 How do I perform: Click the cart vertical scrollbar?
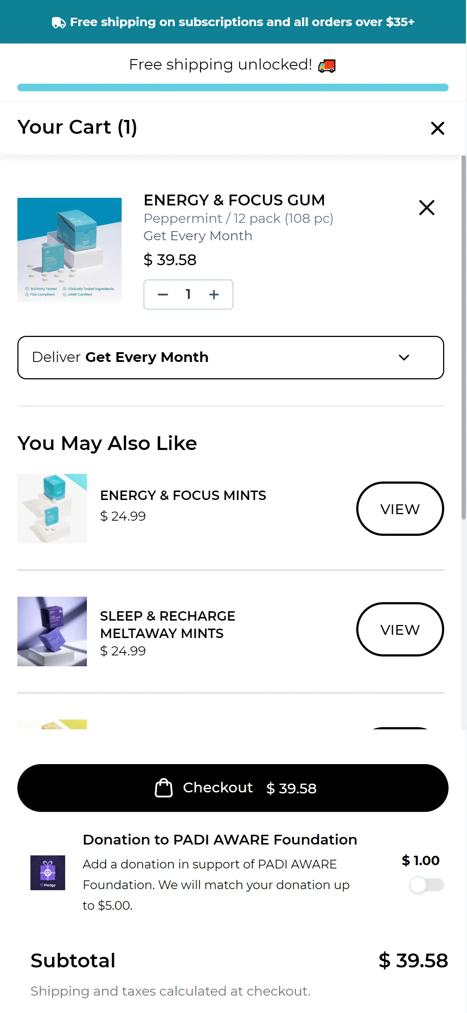(x=463, y=337)
